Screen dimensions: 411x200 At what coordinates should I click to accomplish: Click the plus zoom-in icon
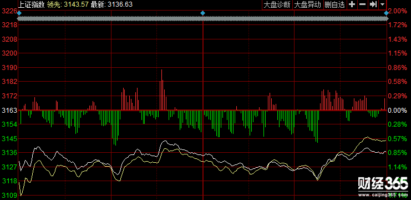pos(352,4)
